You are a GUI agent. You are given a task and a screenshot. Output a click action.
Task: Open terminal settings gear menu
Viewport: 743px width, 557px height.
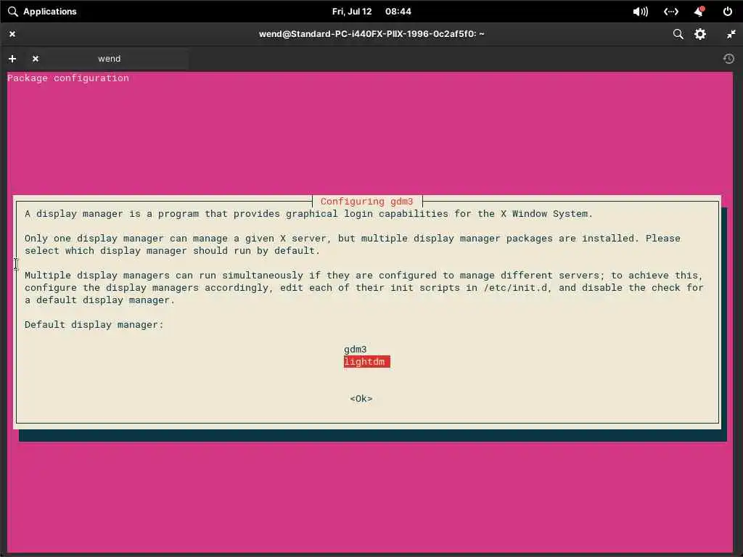click(700, 34)
